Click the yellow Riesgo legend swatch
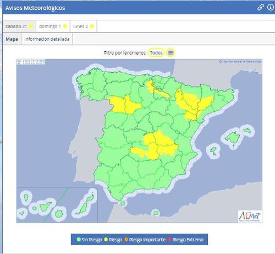The width and height of the screenshot is (275, 254). [106, 240]
